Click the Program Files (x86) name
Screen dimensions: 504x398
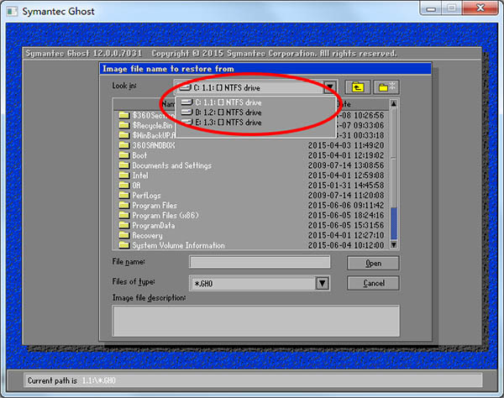point(165,215)
